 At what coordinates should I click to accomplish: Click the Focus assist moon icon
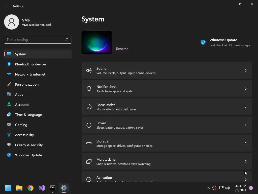click(89, 107)
